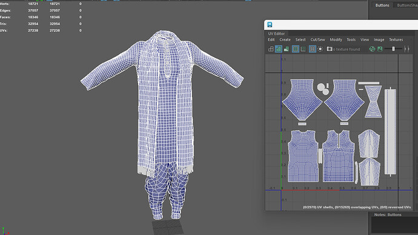Toggle the UV Editor grid display icon
Screen dimensions: 418x235
pyautogui.click(x=313, y=49)
